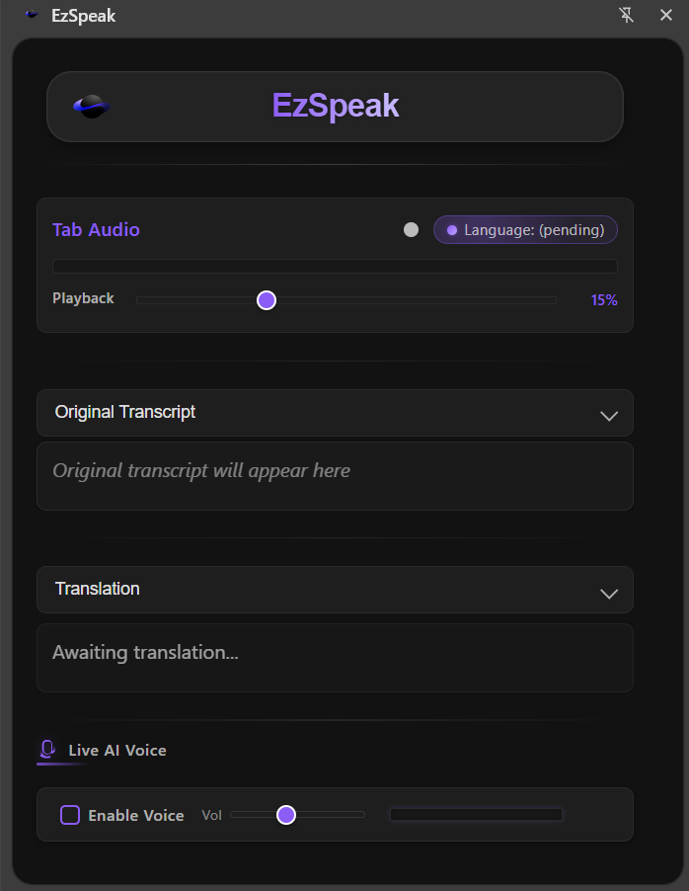
Task: Click the pin window icon
Action: pos(627,15)
